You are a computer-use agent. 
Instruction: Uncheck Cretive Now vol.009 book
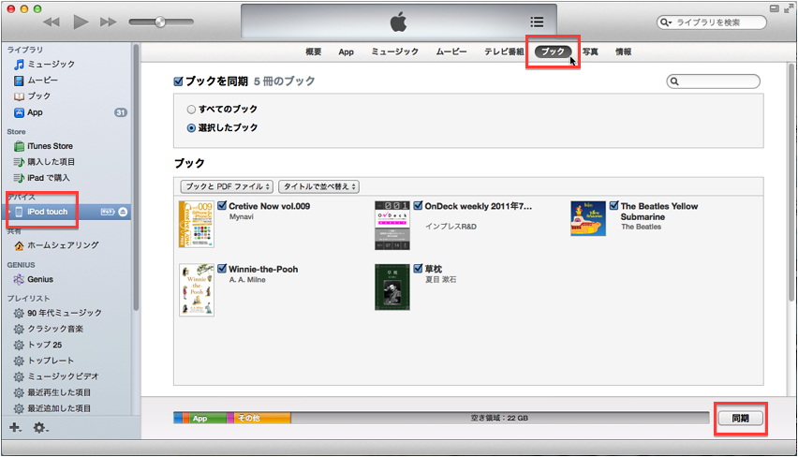222,206
